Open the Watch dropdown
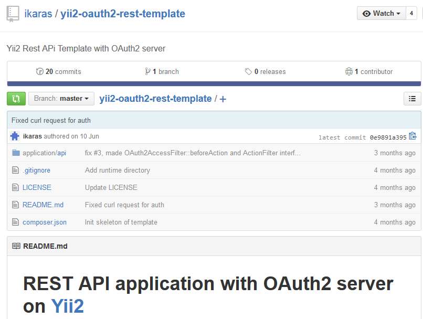423x319 pixels. click(381, 14)
